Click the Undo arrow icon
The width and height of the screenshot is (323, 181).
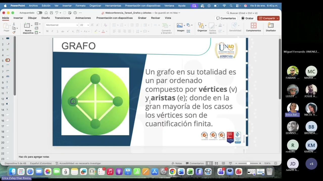tap(57, 13)
